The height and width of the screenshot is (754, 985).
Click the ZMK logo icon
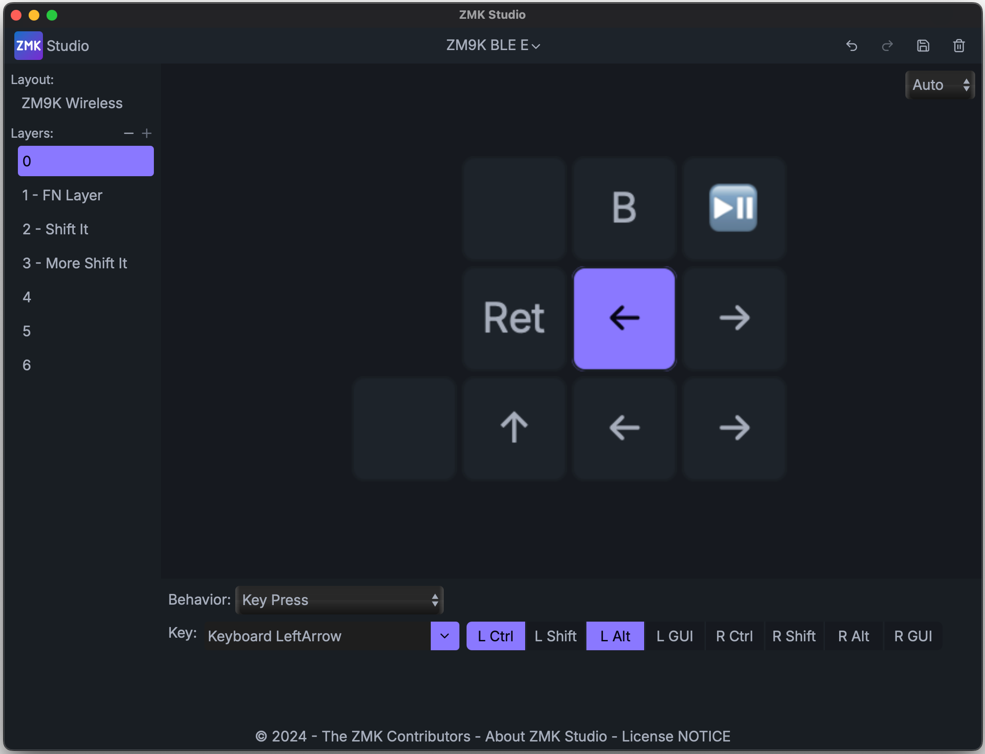28,45
